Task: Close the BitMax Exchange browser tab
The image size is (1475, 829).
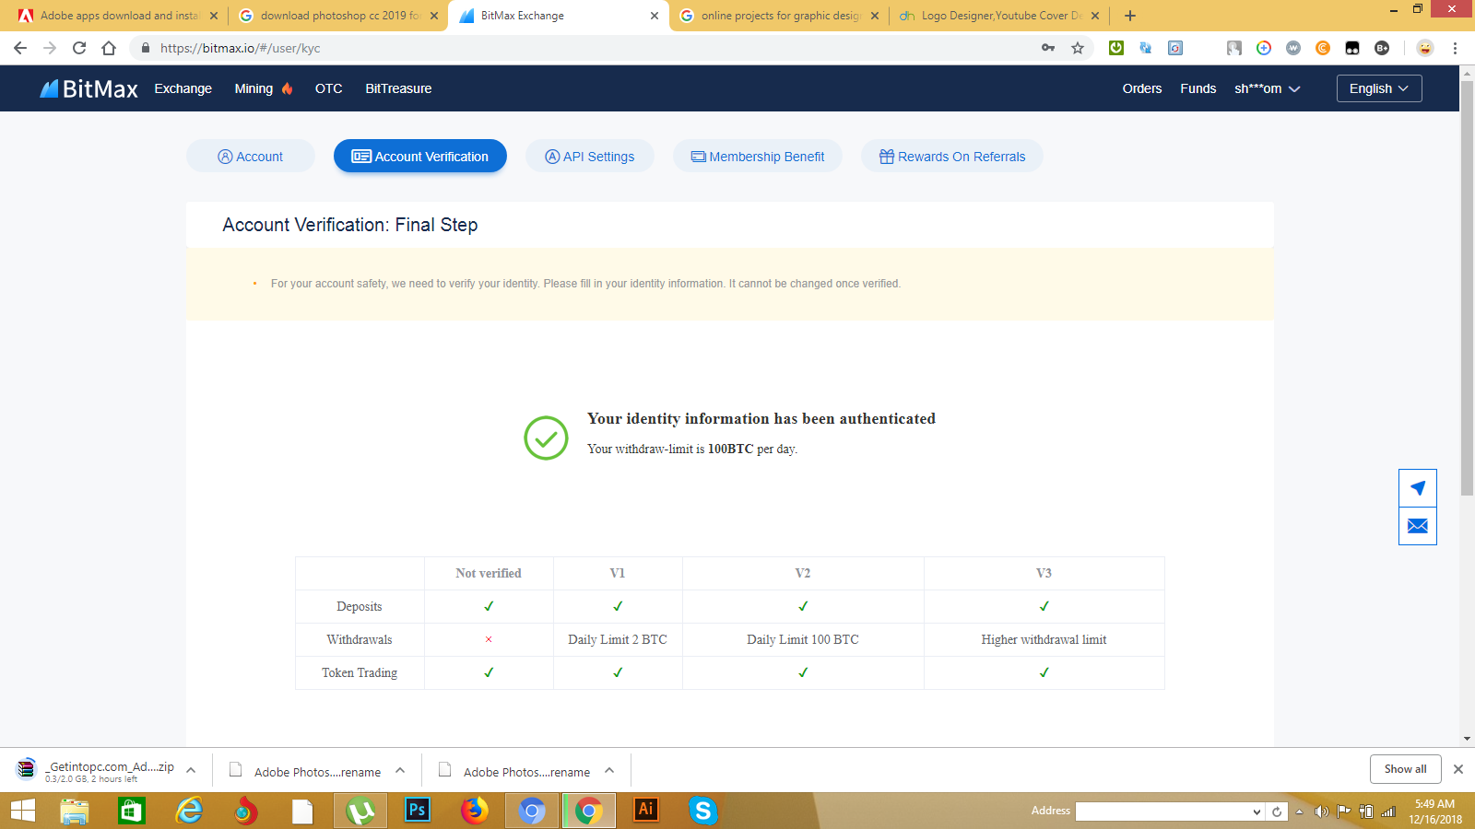Action: tap(655, 16)
